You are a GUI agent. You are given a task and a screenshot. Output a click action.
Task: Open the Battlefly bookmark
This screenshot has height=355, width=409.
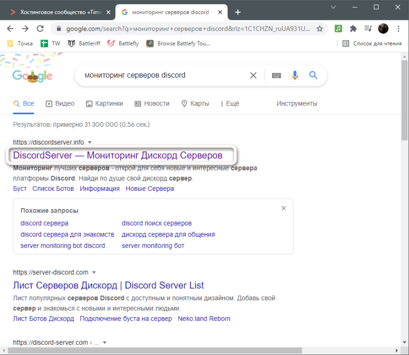(123, 43)
